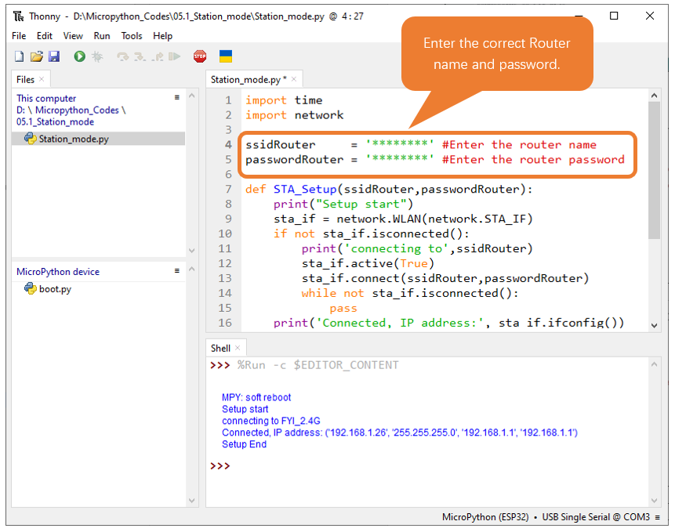Navigate to Micropython_Codes folder in path

[x=77, y=110]
